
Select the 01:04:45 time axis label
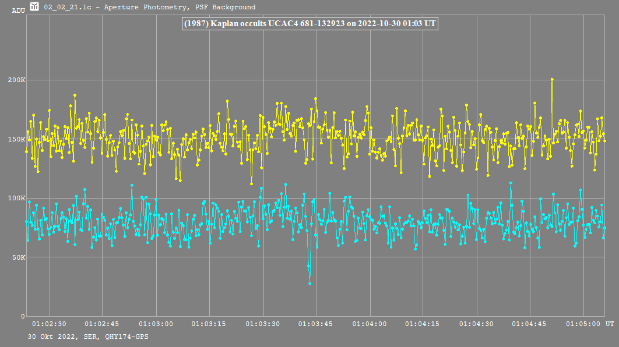pos(530,324)
